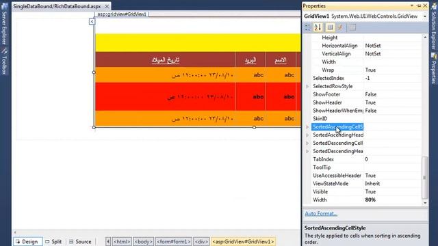Select ShowHeaderWhenEmpty property row
438x246 pixels.
[x=366, y=111]
